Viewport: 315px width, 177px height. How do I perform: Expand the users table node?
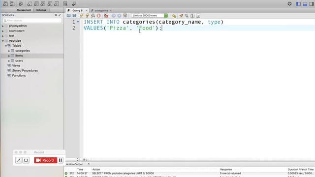click(9, 61)
